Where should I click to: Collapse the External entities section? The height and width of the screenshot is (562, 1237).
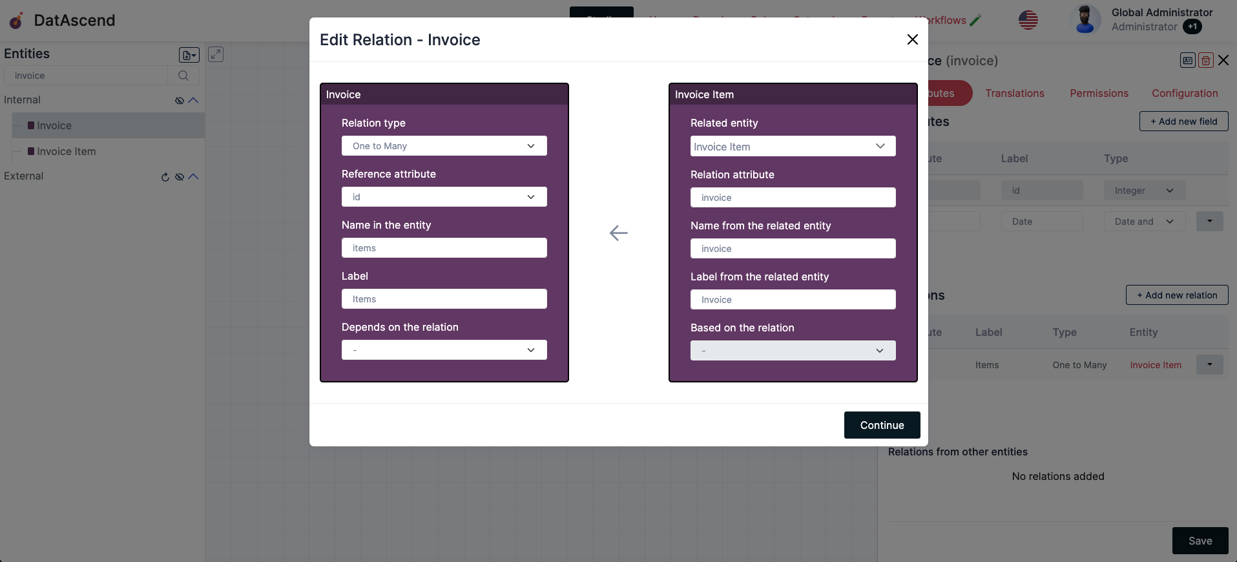pyautogui.click(x=193, y=176)
